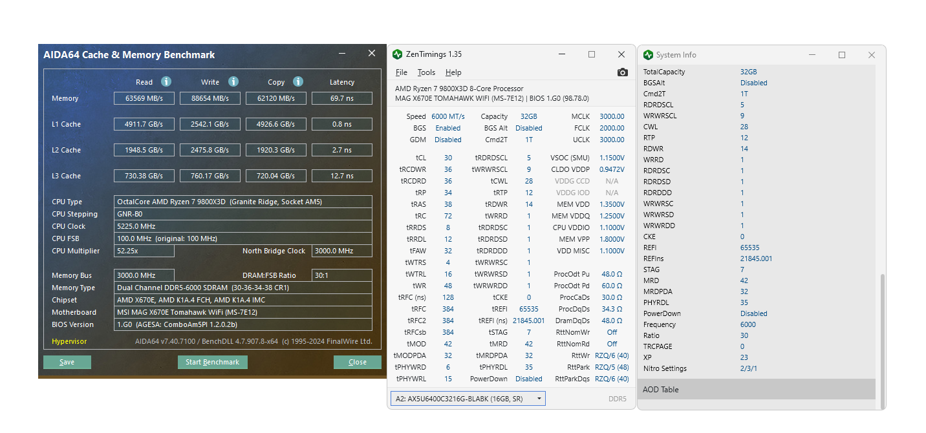Click the REFI 65535 row in System Info

pyautogui.click(x=757, y=248)
